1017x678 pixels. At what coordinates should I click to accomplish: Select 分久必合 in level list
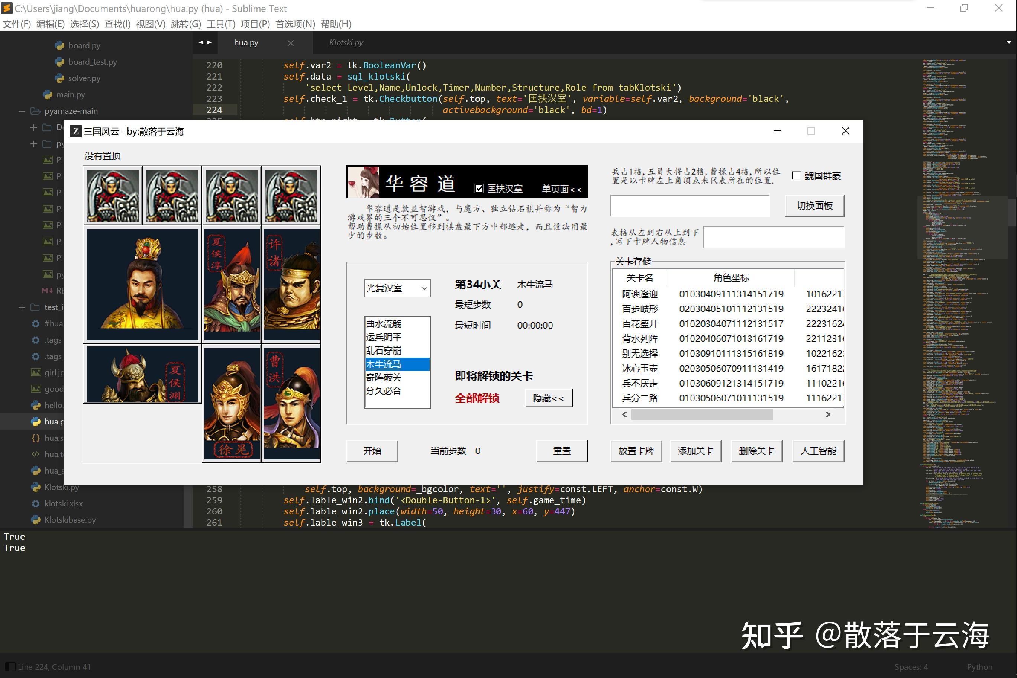point(397,391)
